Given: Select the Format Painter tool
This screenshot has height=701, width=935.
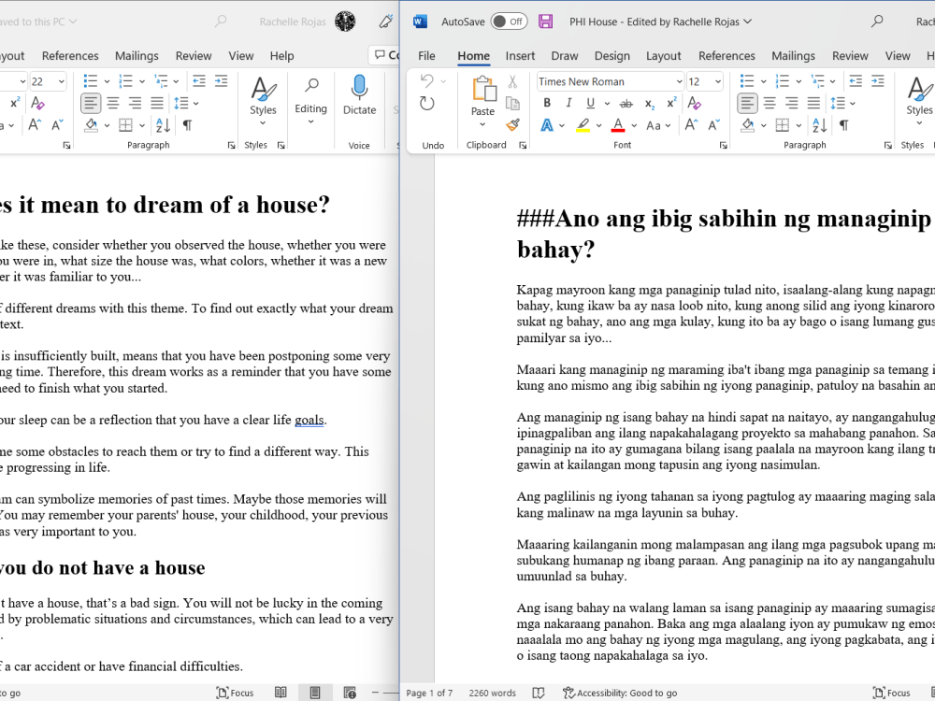Looking at the screenshot, I should coord(512,124).
